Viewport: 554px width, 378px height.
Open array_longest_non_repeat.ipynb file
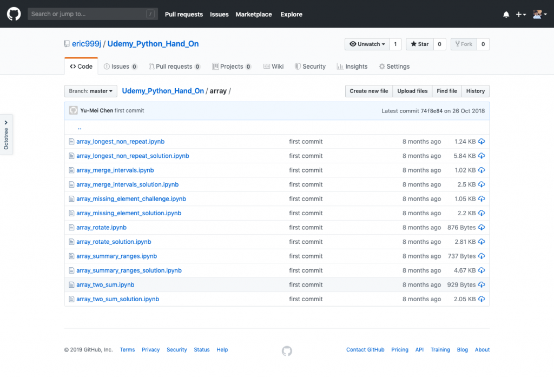(121, 141)
